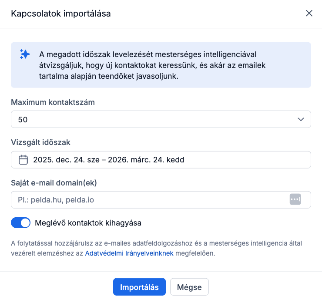Close the Kapcsolatok importálása dialog
Viewport: 322px width, 300px height.
(309, 13)
